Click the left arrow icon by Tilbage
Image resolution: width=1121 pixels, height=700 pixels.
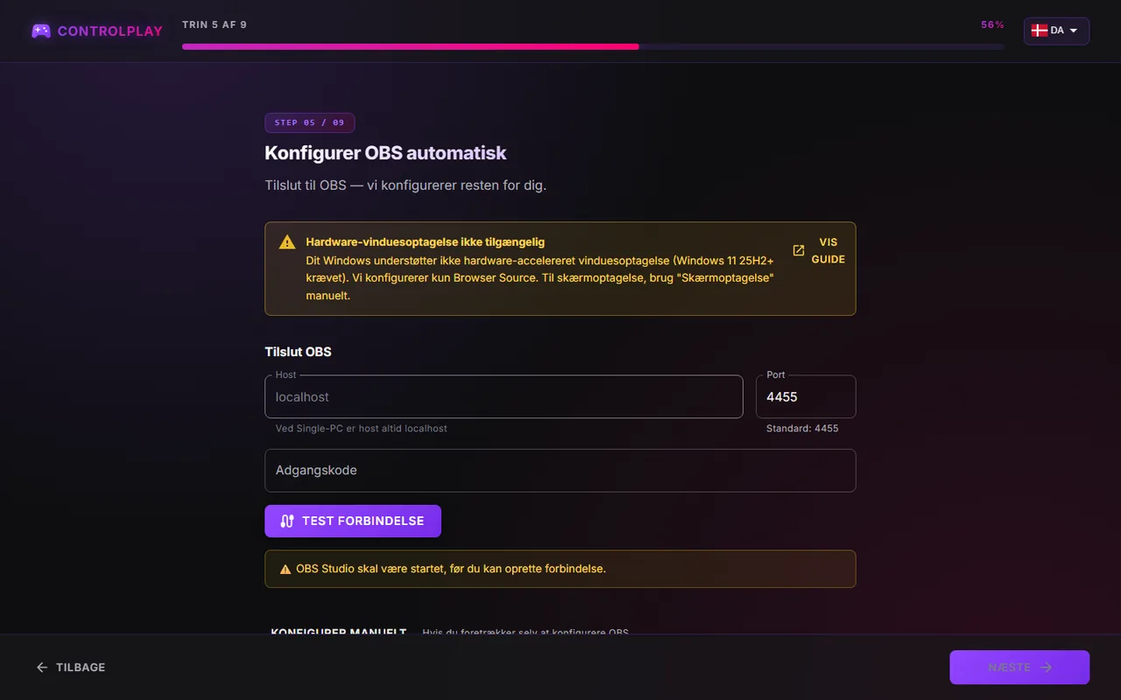[x=42, y=667]
